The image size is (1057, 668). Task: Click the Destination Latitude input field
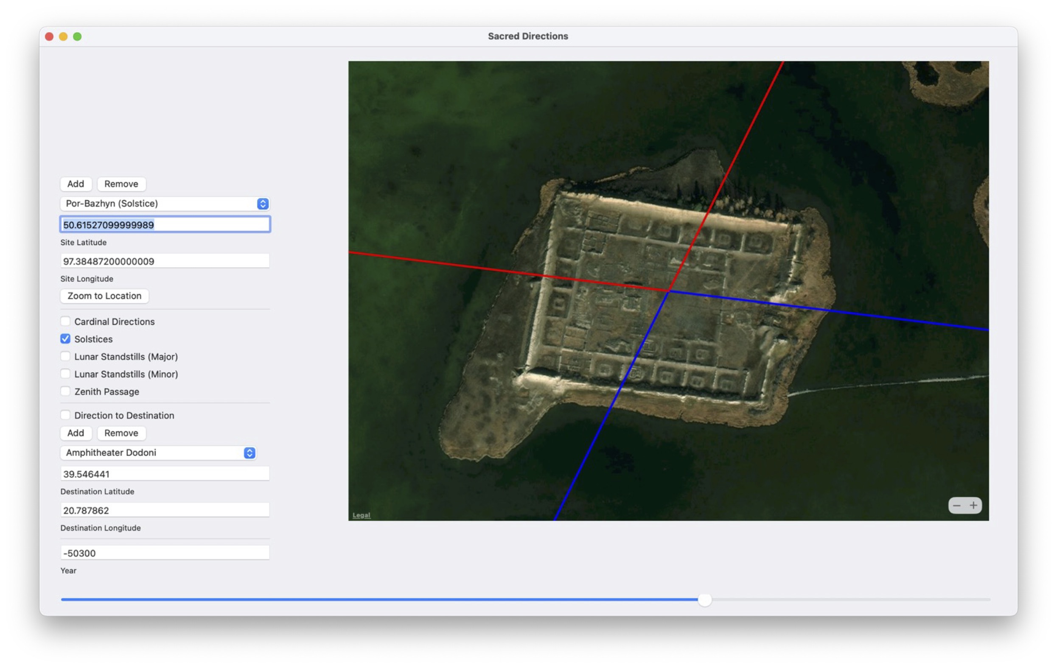(165, 474)
